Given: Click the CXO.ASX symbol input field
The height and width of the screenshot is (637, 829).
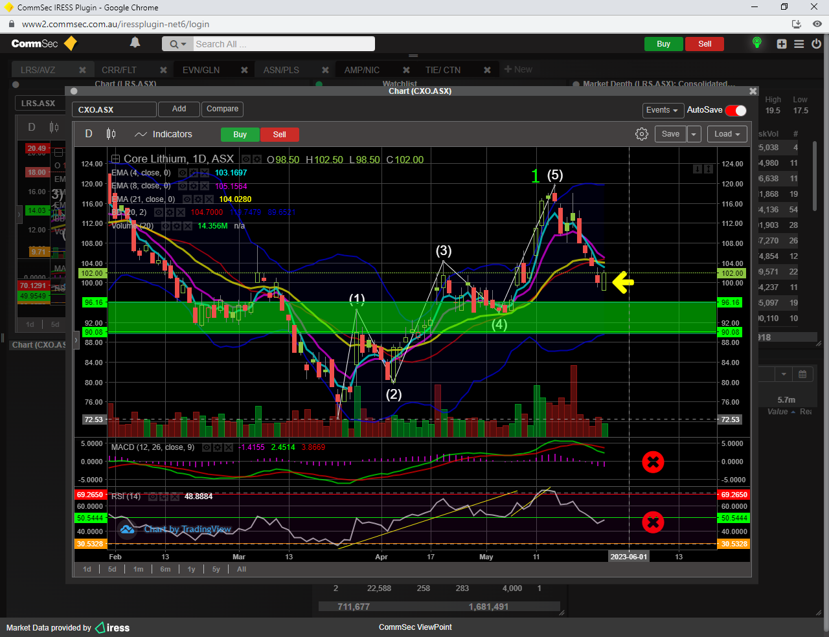Looking at the screenshot, I should tap(114, 109).
